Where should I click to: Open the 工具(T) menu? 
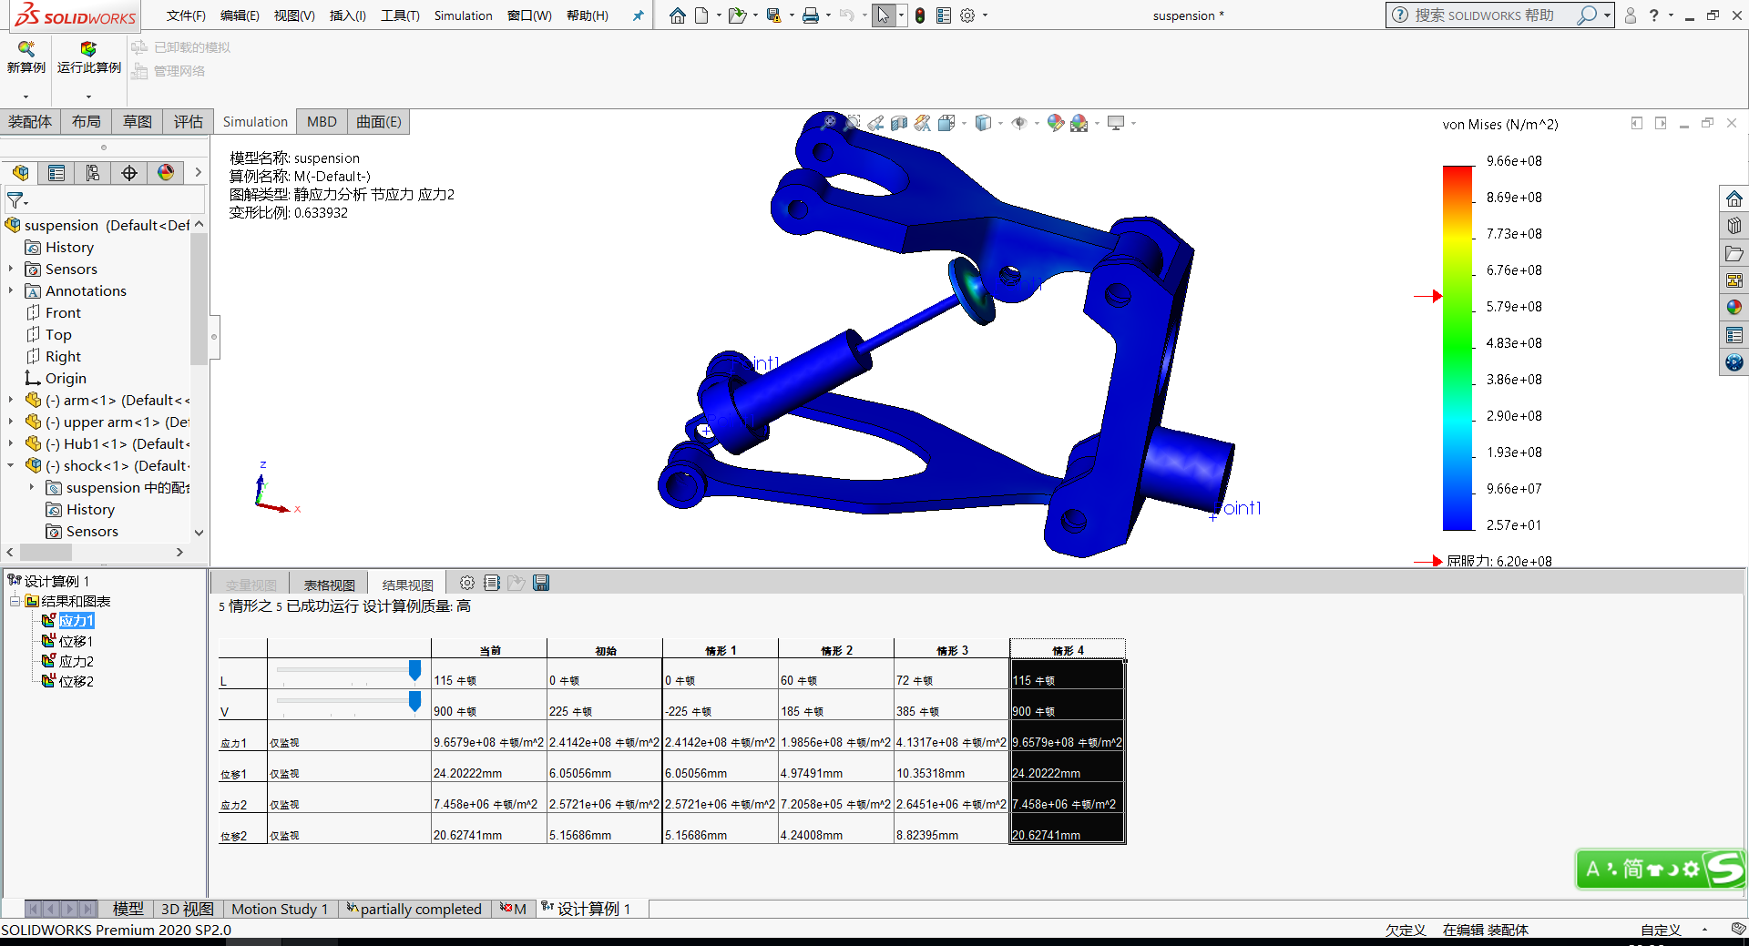click(x=399, y=15)
